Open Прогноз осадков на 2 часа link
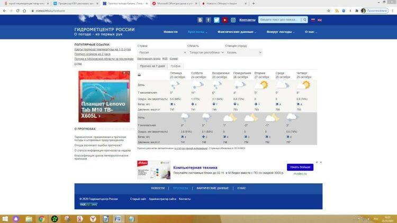This screenshot has height=223, width=397. pyautogui.click(x=93, y=54)
